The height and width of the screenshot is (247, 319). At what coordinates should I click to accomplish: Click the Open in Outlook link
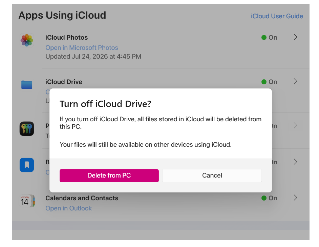(x=68, y=208)
